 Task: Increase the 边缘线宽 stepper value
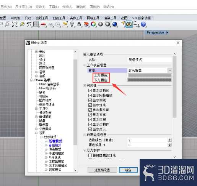169,139
